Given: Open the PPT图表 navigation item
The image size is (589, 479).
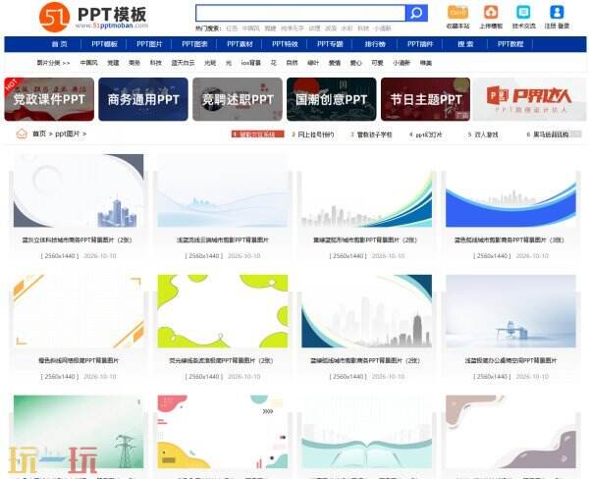Looking at the screenshot, I should pos(194,44).
